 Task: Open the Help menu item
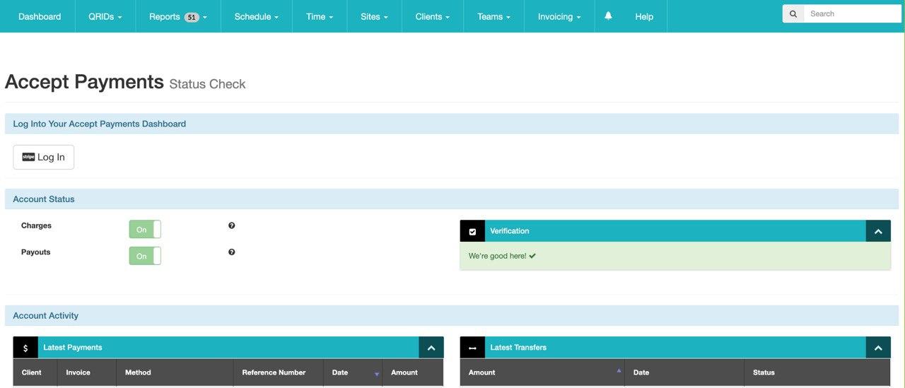(644, 16)
